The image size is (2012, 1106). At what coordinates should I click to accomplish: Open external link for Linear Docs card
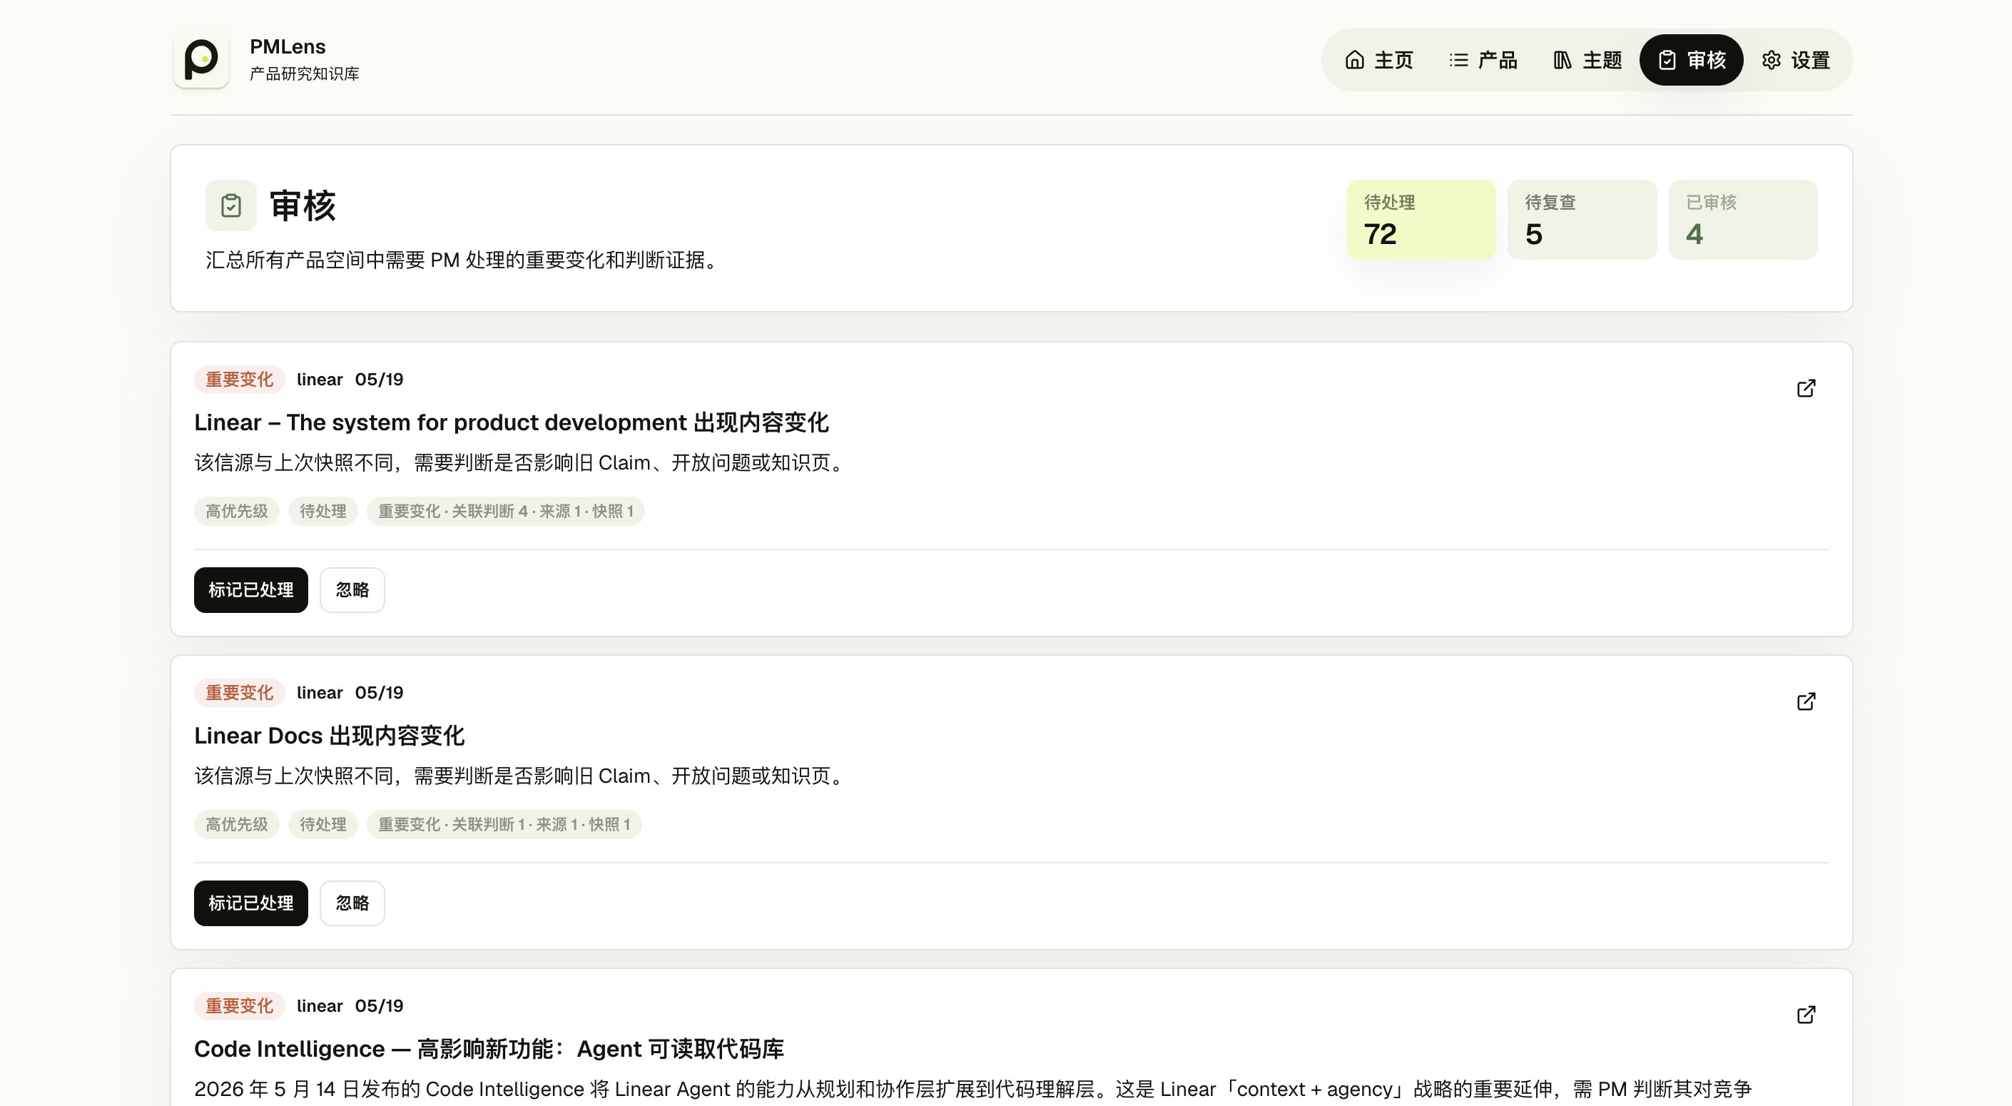[1806, 701]
